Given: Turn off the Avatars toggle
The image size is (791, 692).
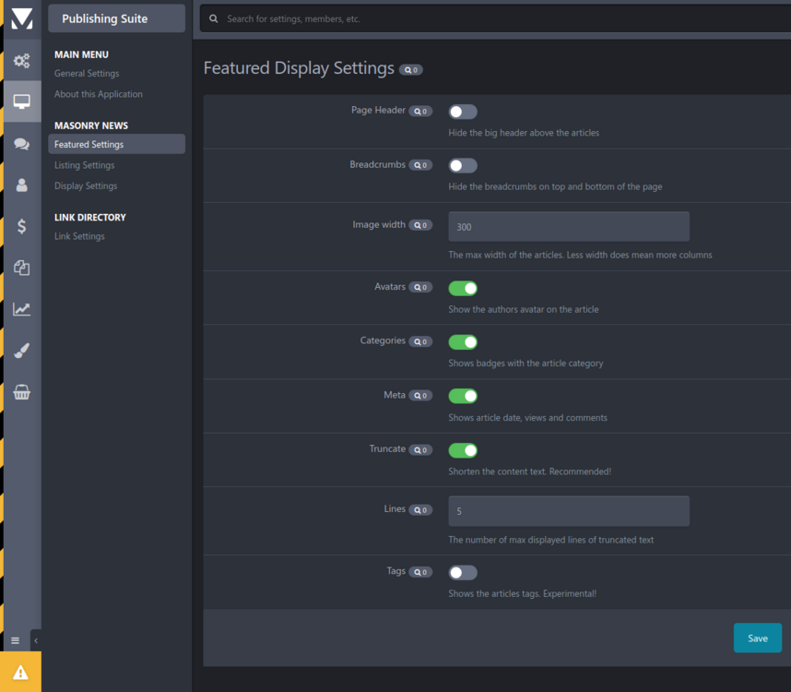Looking at the screenshot, I should [x=463, y=289].
